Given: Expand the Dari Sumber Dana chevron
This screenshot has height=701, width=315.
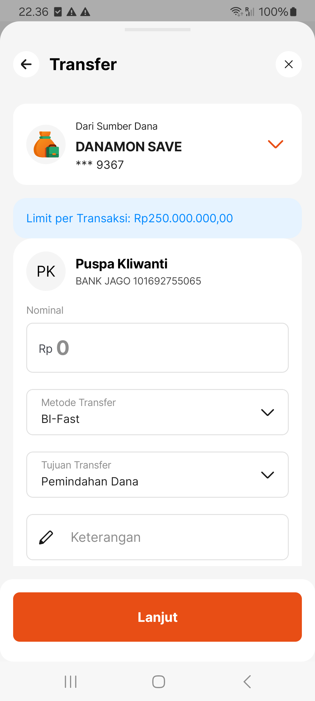Looking at the screenshot, I should [x=275, y=144].
